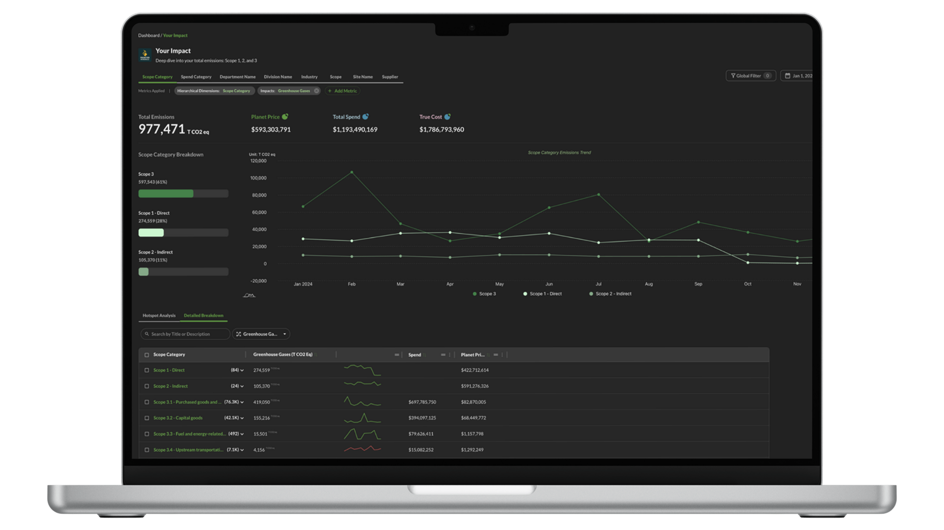Click the Scope 1 - Direct breakdown progress bar
Screen dimensions: 944x530
pos(183,232)
